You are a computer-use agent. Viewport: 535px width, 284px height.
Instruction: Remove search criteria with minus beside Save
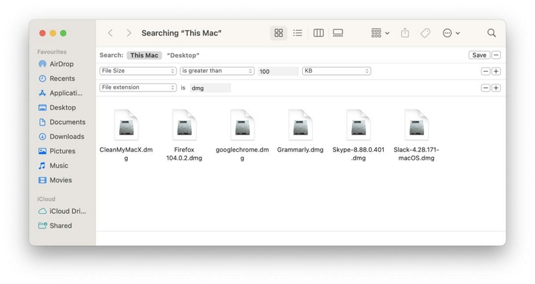496,55
